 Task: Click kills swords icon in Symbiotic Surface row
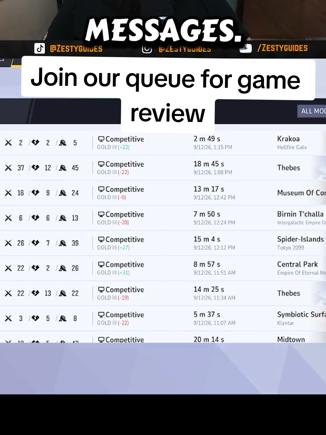pyautogui.click(x=8, y=318)
